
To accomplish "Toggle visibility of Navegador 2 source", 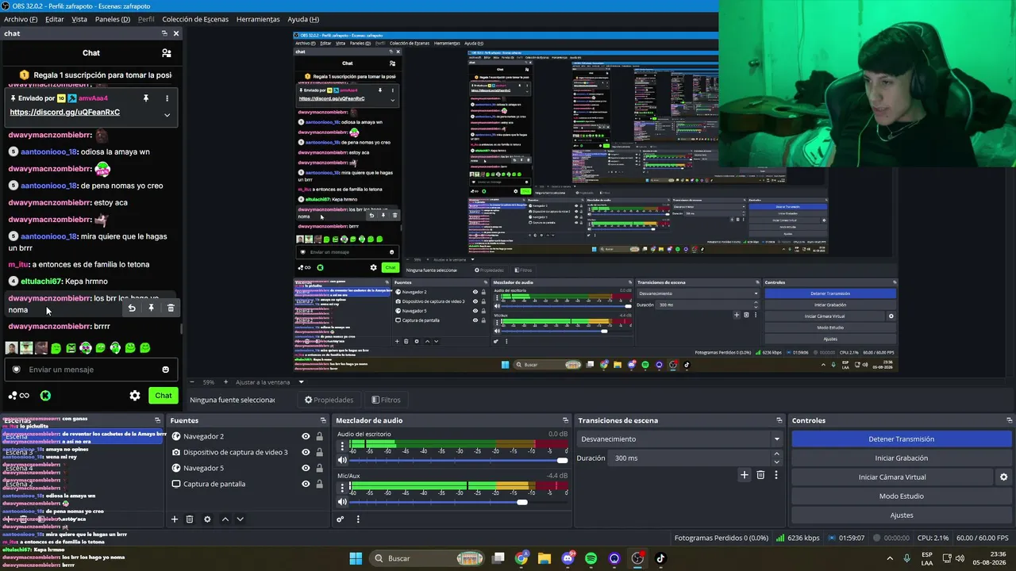I will 306,436.
